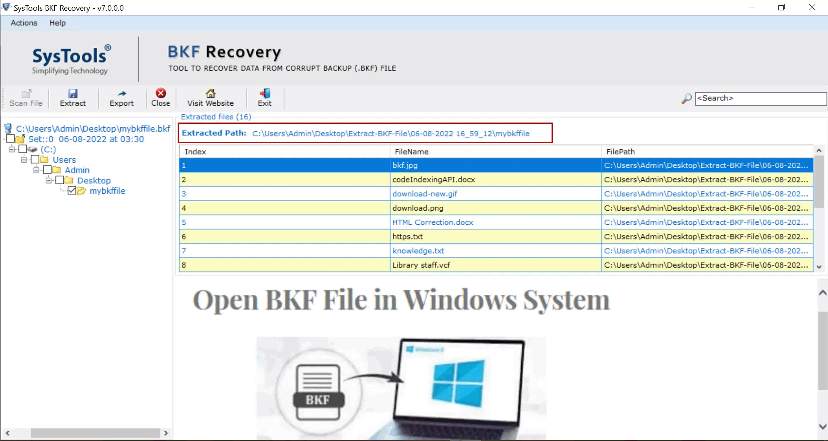828x441 pixels.
Task: Click the Exit door icon
Action: click(265, 93)
